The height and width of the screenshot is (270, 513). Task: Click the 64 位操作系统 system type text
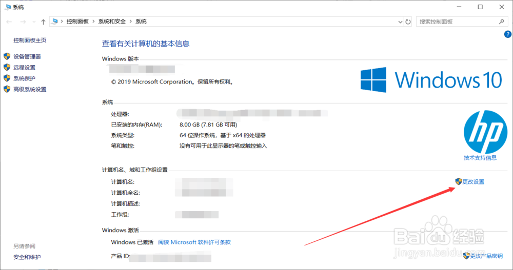pyautogui.click(x=223, y=135)
